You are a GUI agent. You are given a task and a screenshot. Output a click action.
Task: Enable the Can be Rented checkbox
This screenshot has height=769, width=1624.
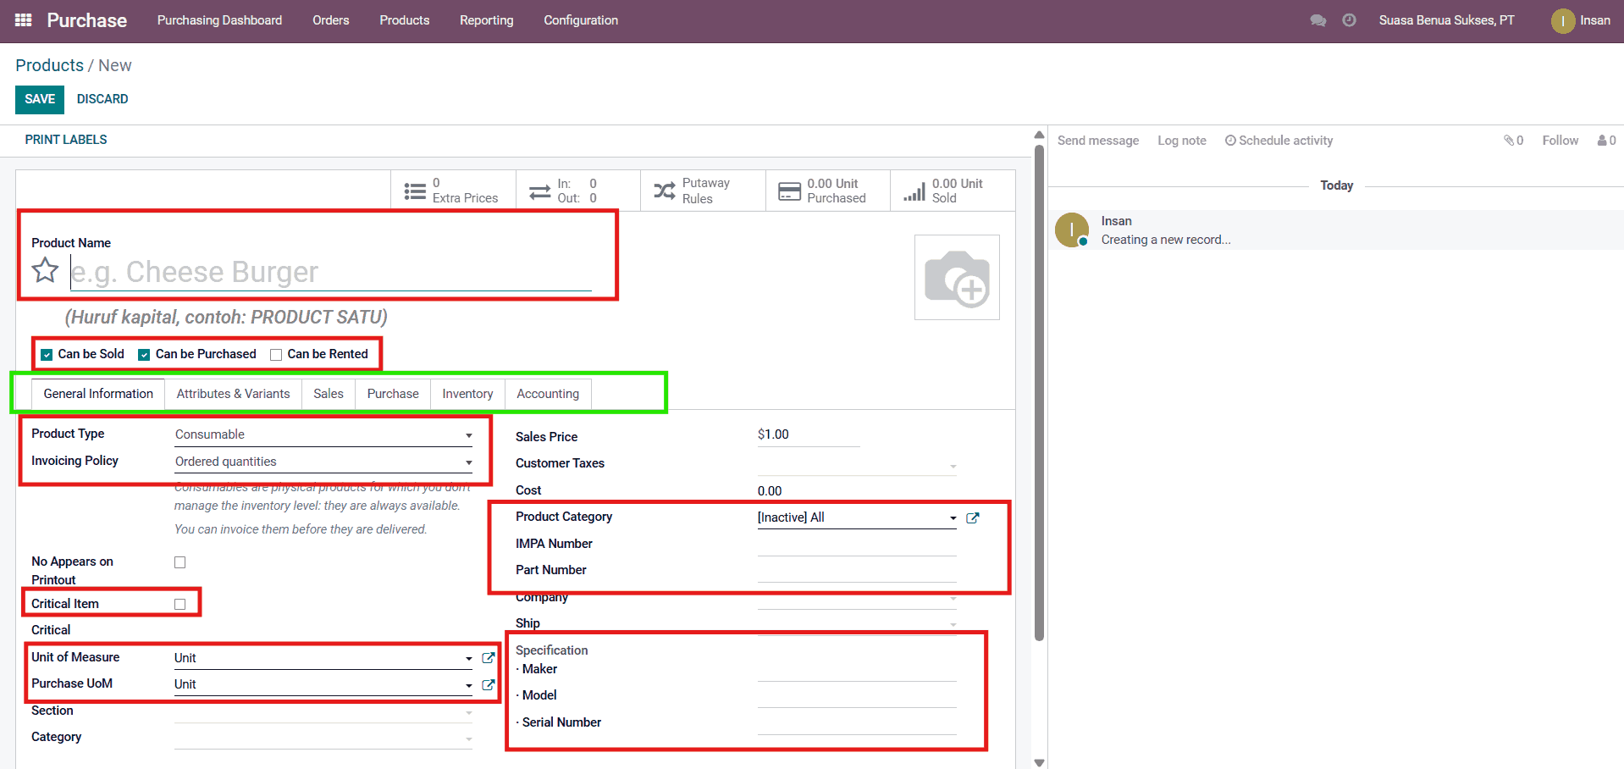(276, 355)
